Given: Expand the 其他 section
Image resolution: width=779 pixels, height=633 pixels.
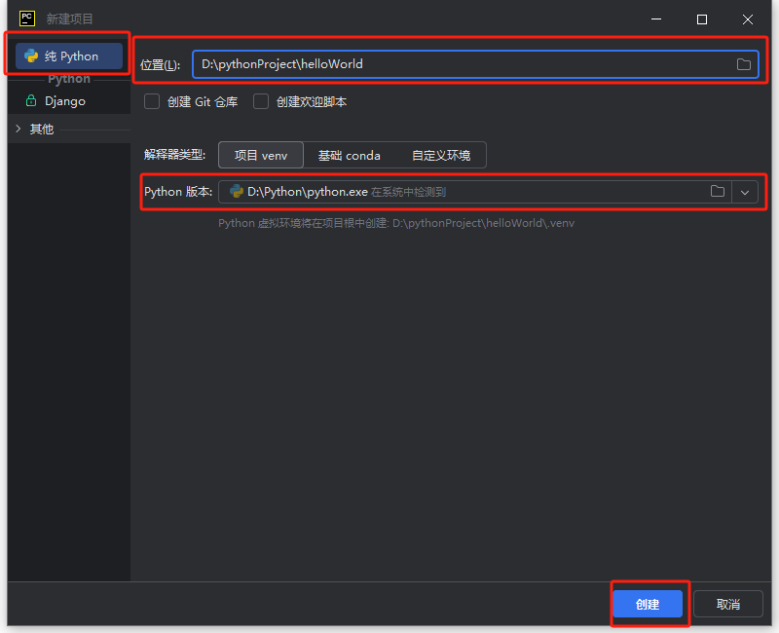Looking at the screenshot, I should click(x=19, y=129).
